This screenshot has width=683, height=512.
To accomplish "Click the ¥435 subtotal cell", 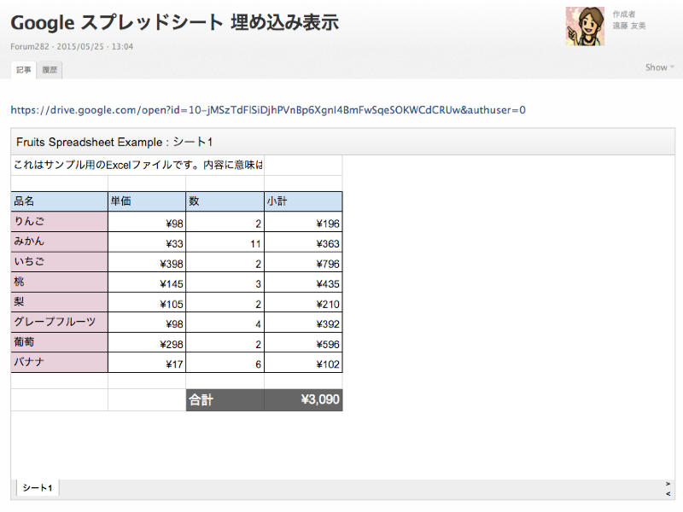I will pyautogui.click(x=303, y=282).
